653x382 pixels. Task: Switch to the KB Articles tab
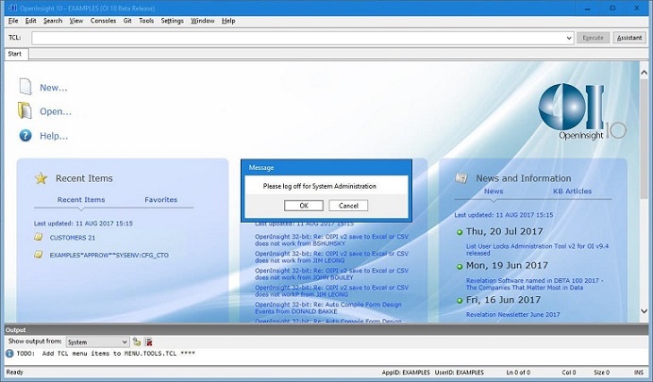[x=572, y=191]
